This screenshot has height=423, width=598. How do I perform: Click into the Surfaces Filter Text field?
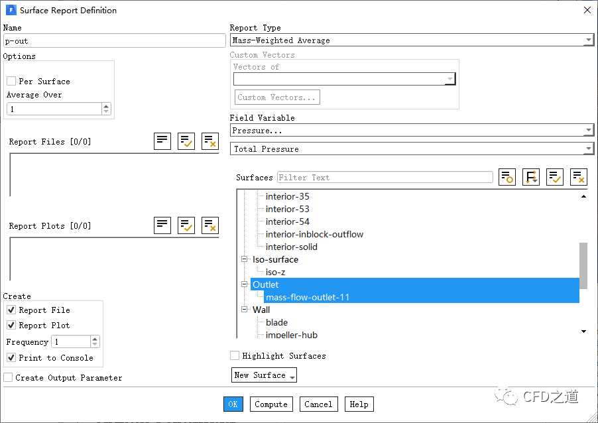(385, 178)
